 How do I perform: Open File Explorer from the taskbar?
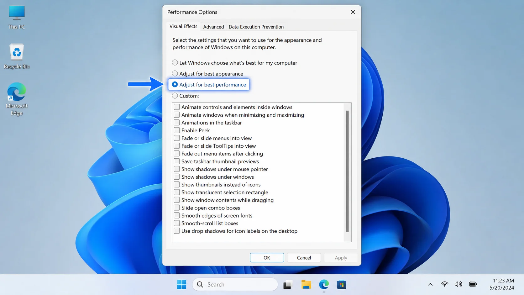tap(306, 285)
